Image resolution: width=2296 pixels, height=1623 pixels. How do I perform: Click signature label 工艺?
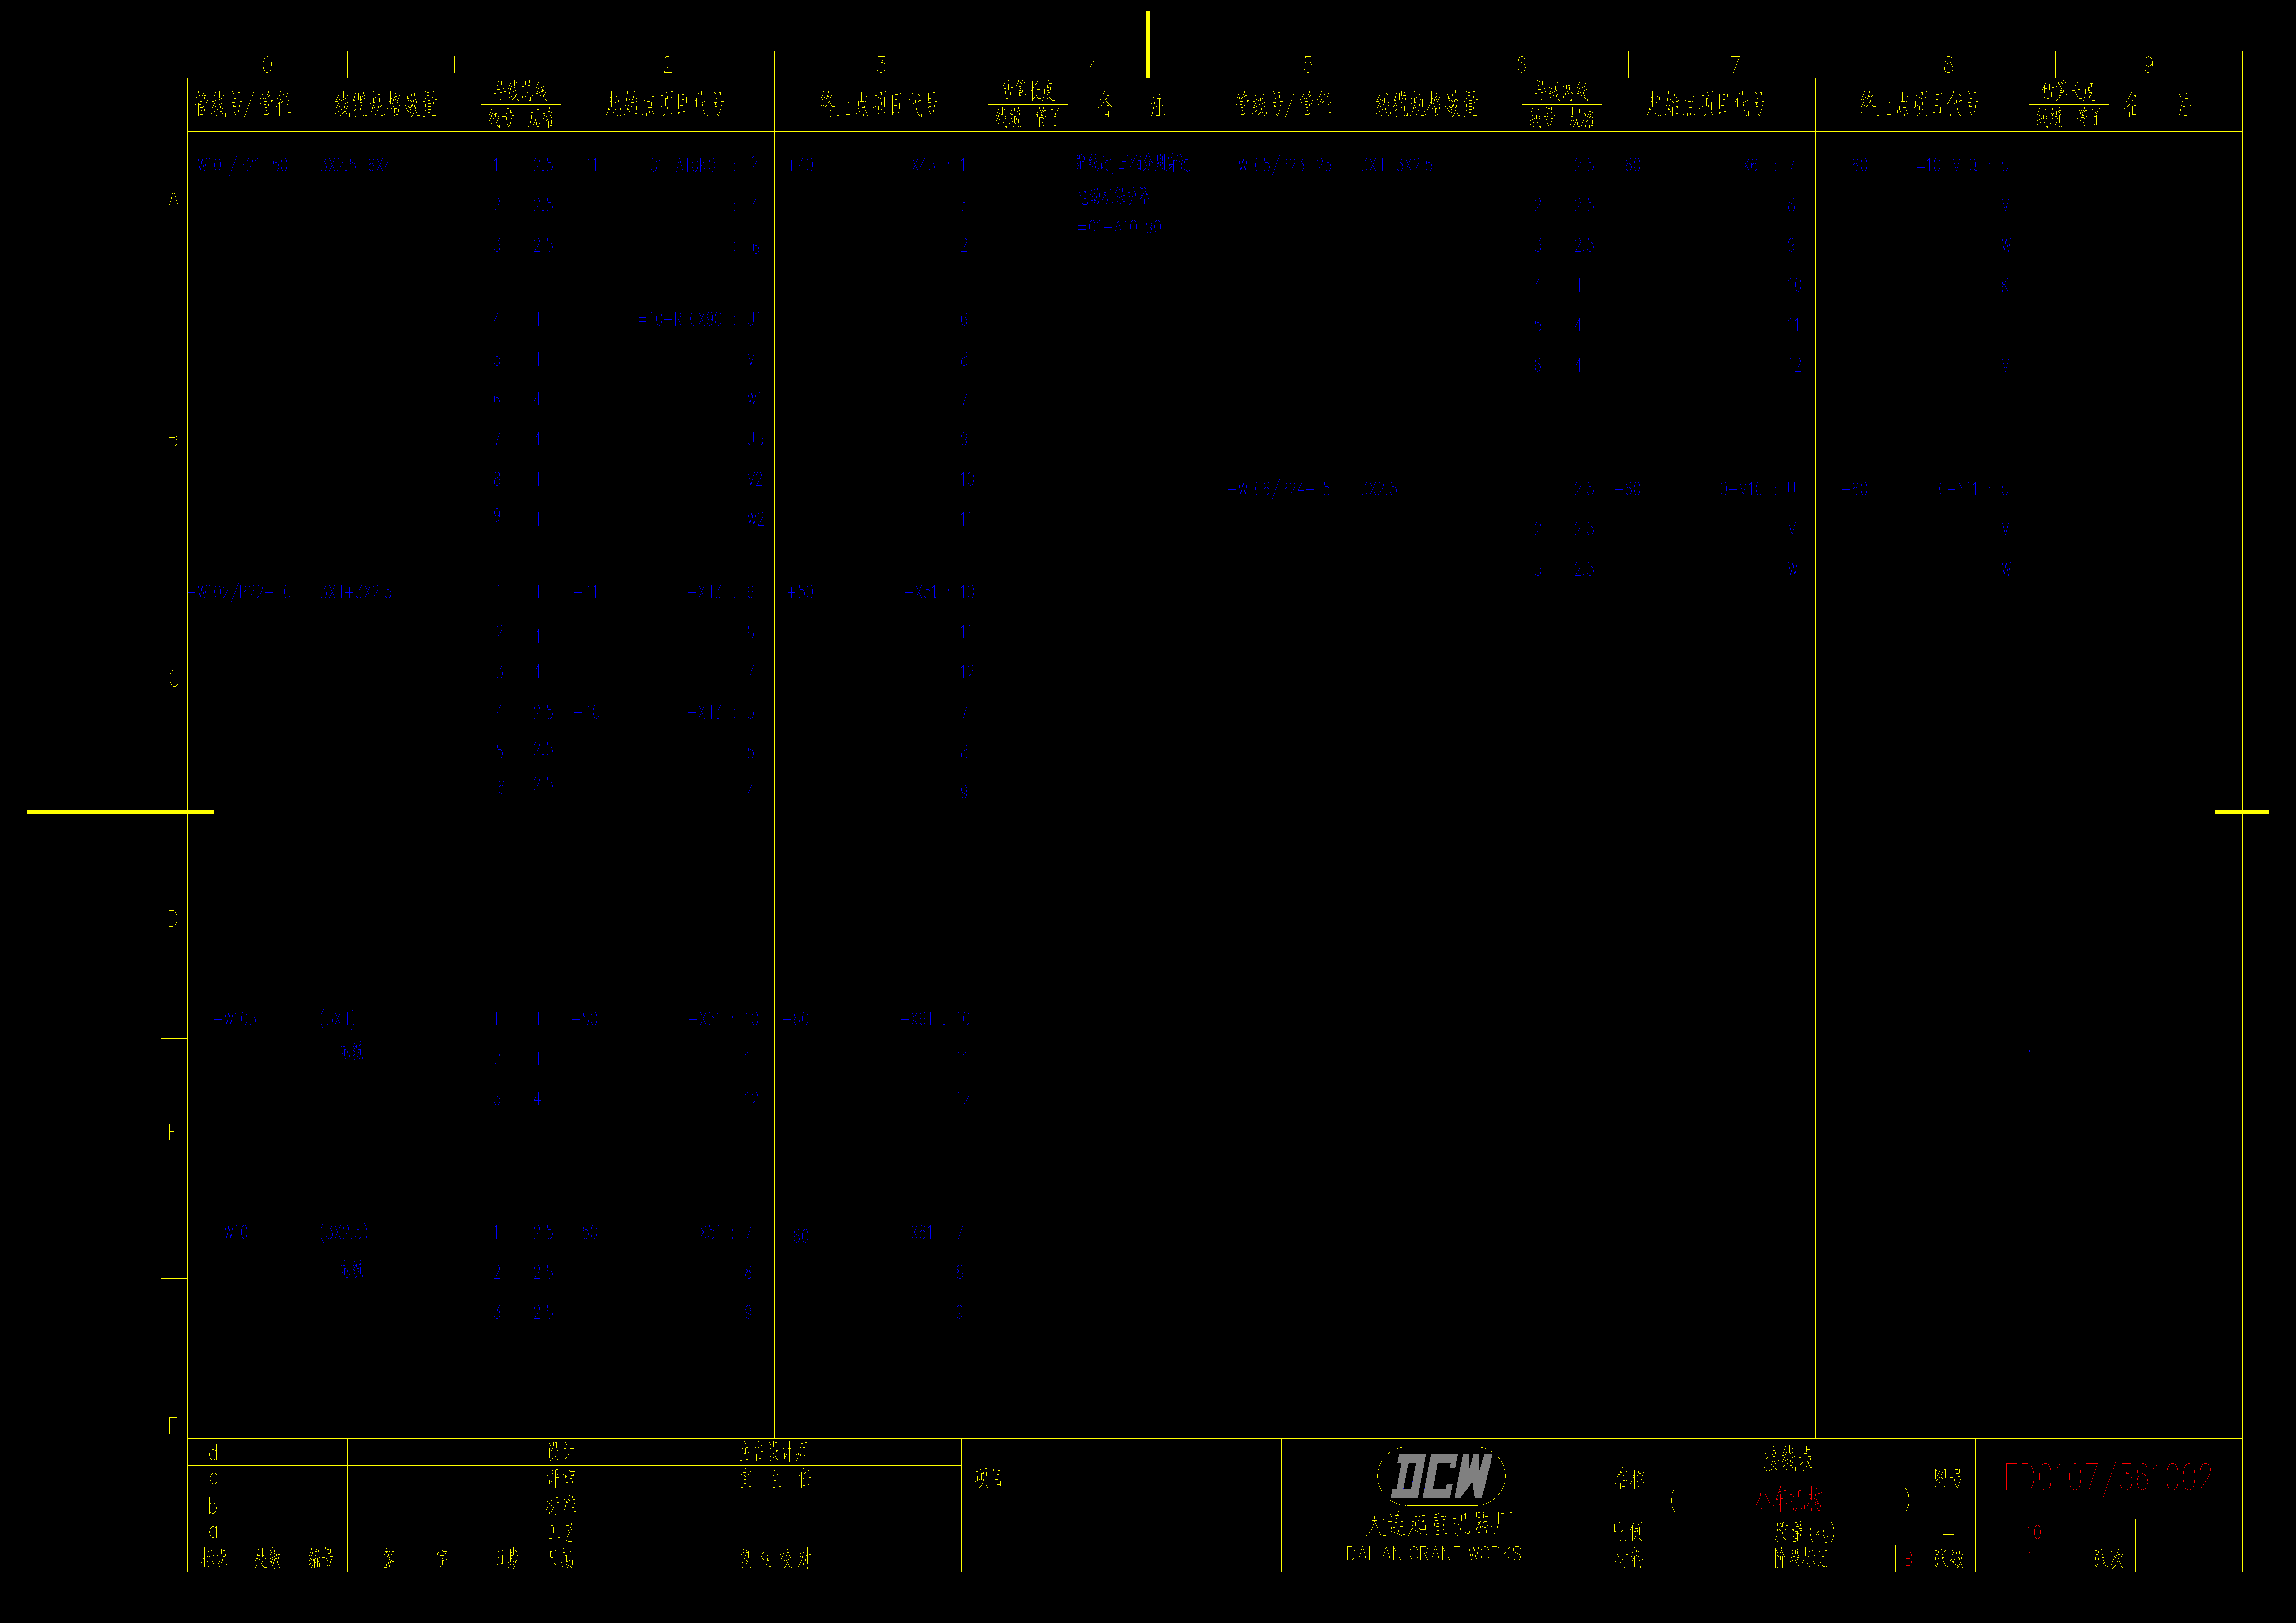pyautogui.click(x=561, y=1532)
